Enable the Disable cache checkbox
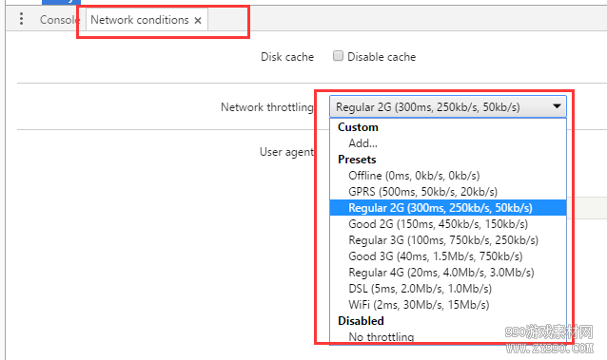Screen dimensions: 607x360 (338, 56)
